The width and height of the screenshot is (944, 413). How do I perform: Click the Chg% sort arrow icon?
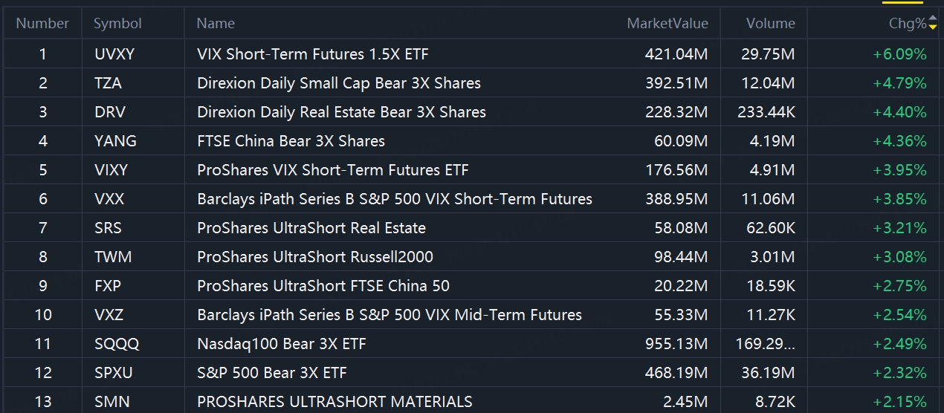(x=933, y=24)
